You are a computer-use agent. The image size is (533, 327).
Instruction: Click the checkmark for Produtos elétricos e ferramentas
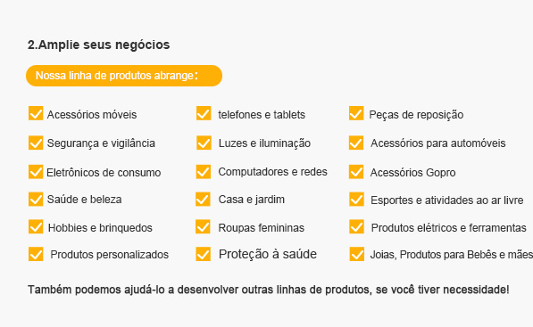point(356,227)
